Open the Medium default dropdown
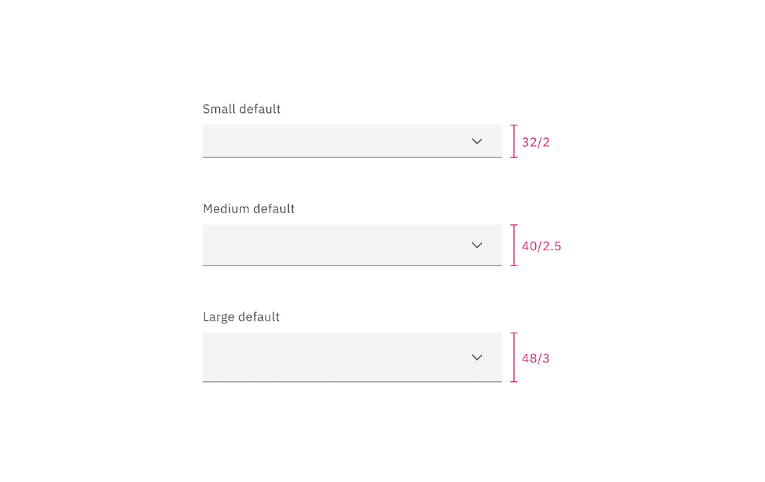 [x=352, y=245]
